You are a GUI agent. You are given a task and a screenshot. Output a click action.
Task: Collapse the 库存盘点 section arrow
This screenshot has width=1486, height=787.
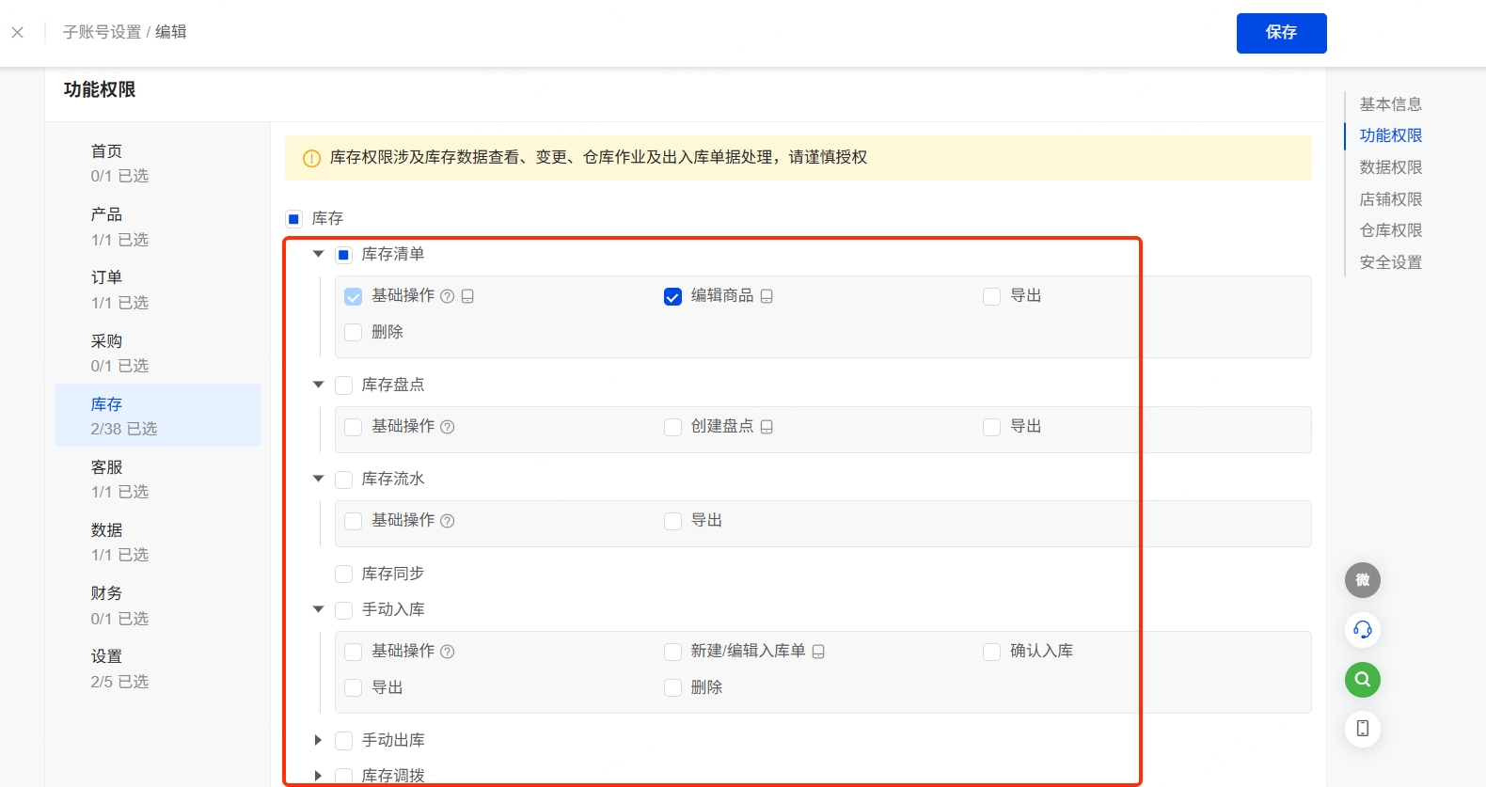point(318,385)
